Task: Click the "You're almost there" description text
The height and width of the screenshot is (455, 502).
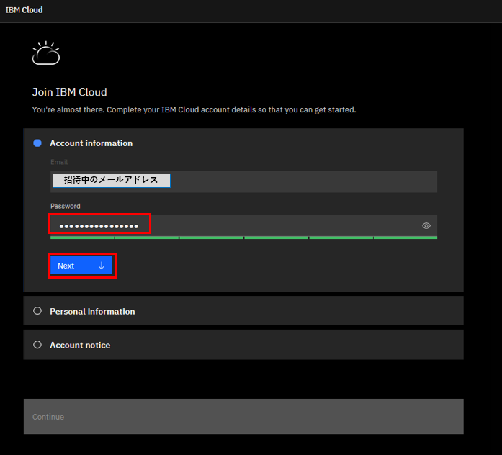Action: (x=194, y=109)
